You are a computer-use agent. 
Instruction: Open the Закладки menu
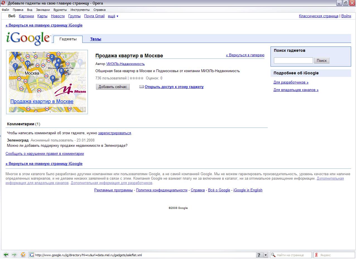43,10
